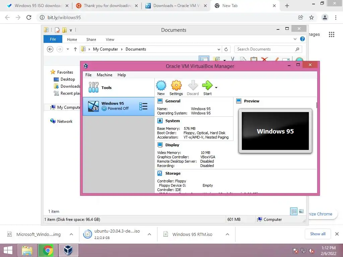Reload the Chrome page
The image size is (343, 257).
click(29, 17)
